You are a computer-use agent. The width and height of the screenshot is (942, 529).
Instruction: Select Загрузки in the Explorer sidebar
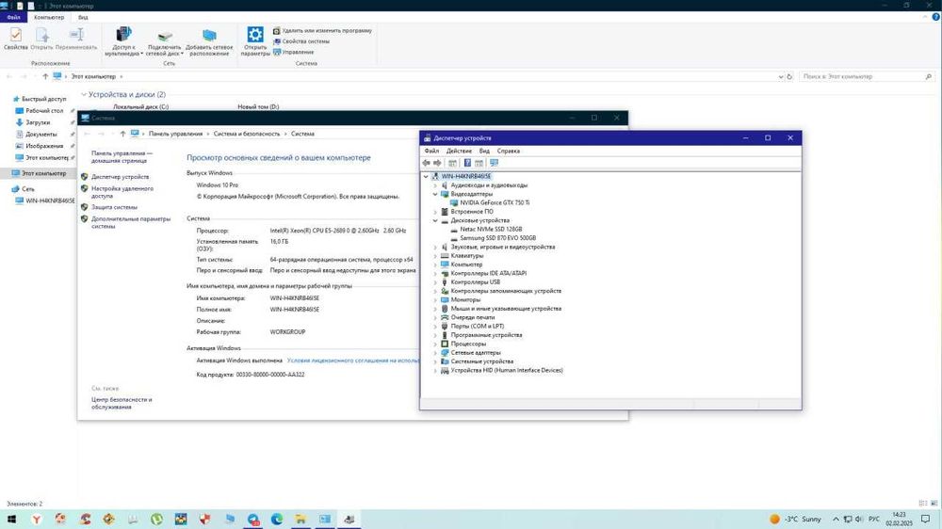[38, 122]
